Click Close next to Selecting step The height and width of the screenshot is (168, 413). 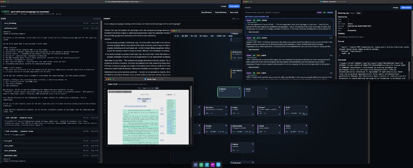(x=359, y=13)
